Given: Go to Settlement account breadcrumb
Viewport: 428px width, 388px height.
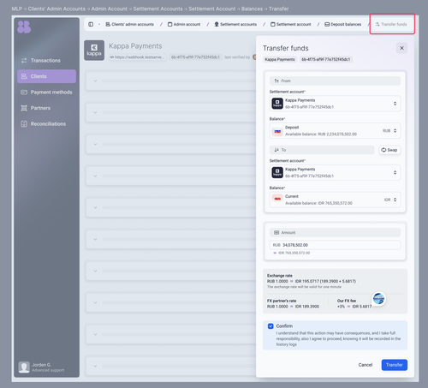Looking at the screenshot, I should (x=291, y=24).
